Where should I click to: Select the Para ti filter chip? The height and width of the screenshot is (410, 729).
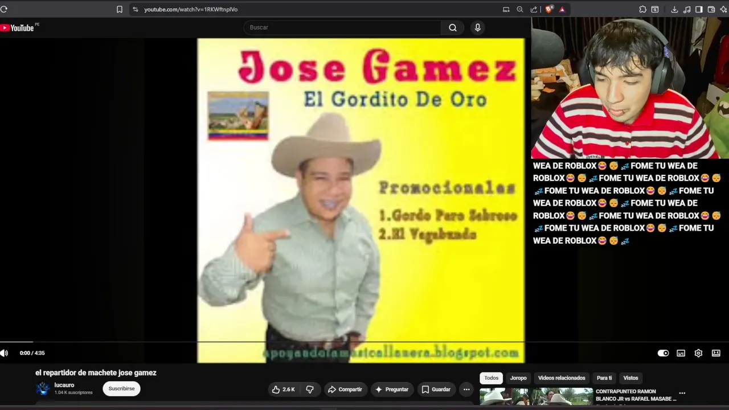pyautogui.click(x=604, y=378)
